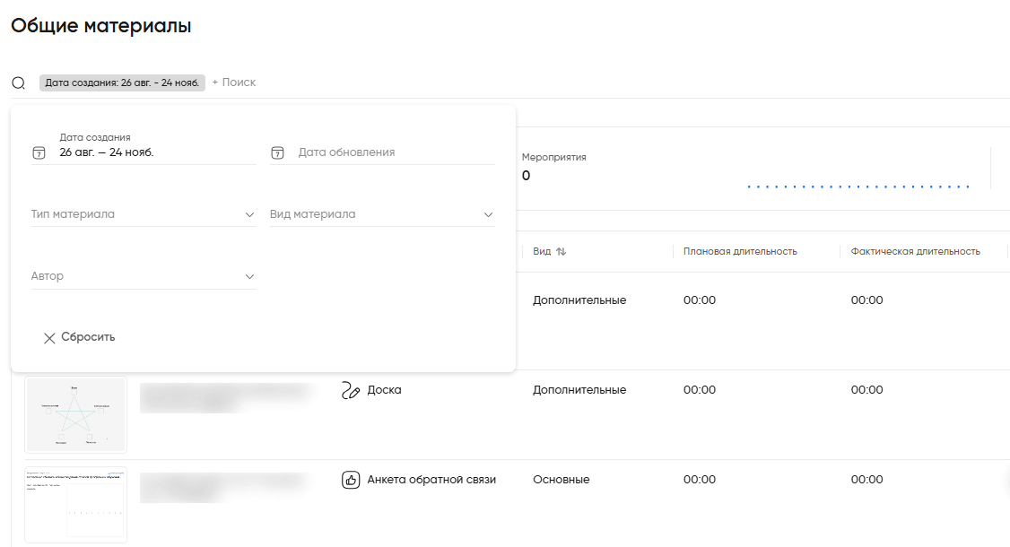The image size is (1010, 547).
Task: Click calendar icon beside Дата создания
Action: (x=39, y=152)
